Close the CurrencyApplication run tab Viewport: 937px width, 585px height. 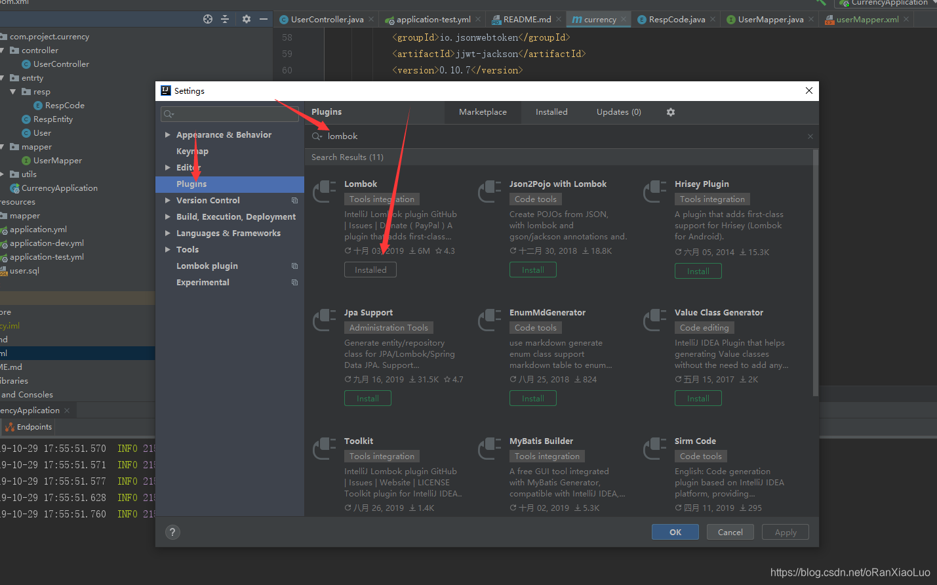(x=67, y=411)
